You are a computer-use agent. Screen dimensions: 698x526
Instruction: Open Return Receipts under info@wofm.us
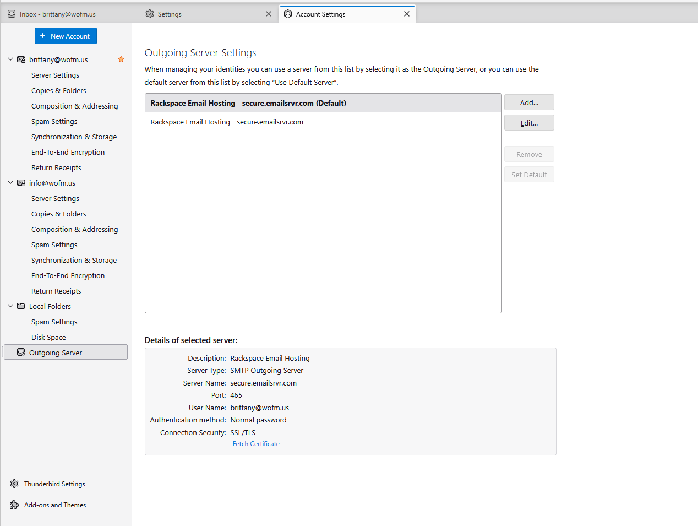(x=56, y=291)
